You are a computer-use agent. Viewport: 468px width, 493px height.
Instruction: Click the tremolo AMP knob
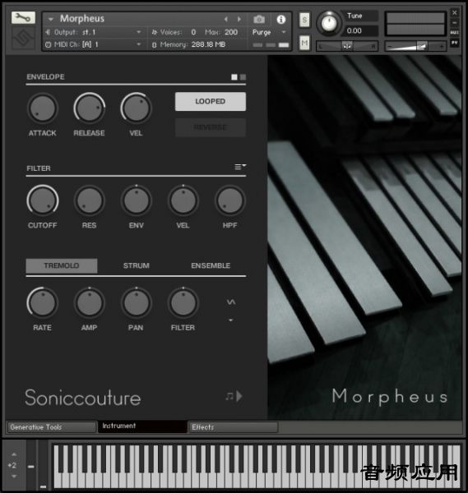pyautogui.click(x=90, y=302)
